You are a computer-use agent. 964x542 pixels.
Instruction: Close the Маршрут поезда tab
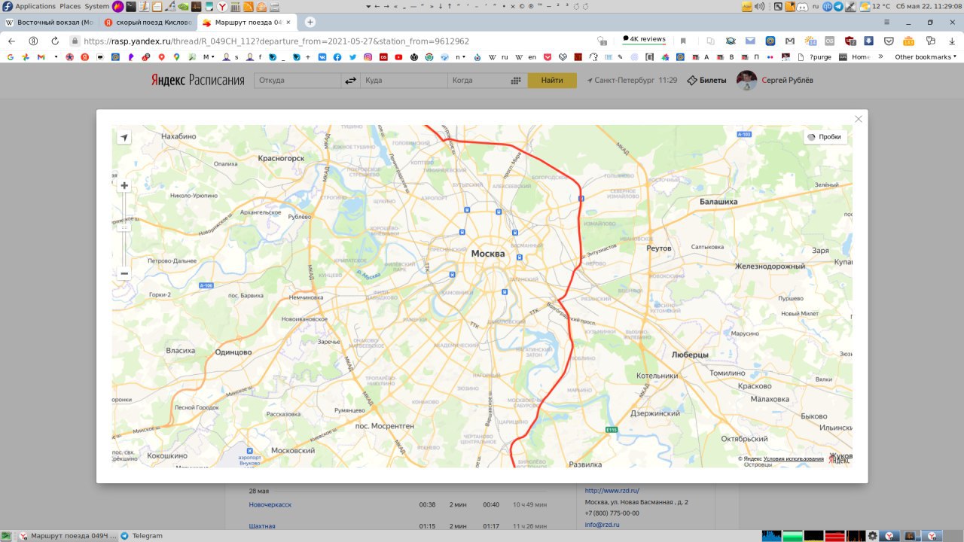click(x=288, y=23)
